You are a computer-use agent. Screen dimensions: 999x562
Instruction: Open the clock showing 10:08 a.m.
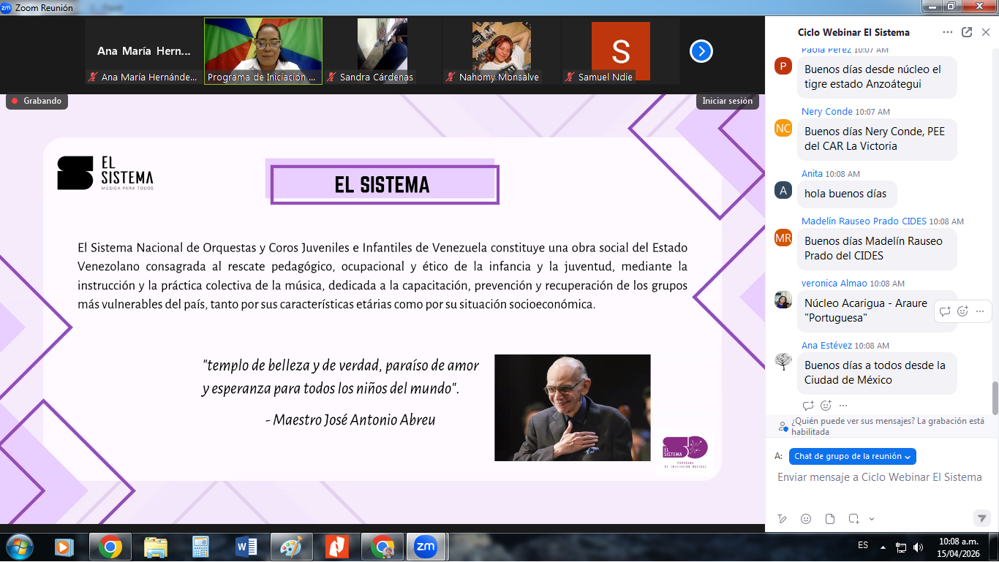(957, 547)
